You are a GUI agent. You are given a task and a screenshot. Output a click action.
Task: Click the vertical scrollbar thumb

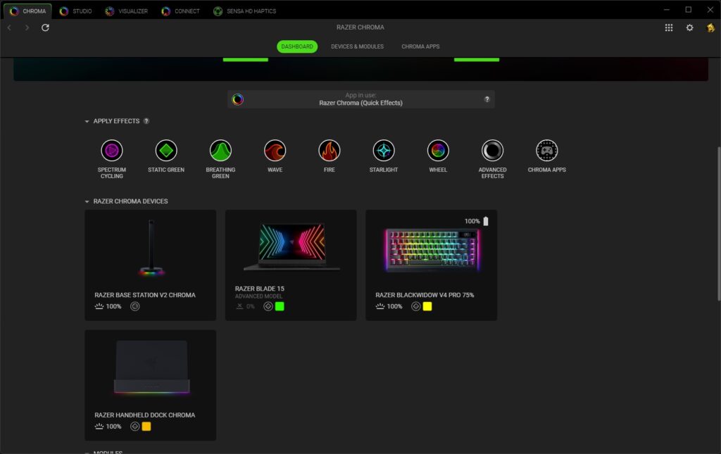(x=719, y=224)
